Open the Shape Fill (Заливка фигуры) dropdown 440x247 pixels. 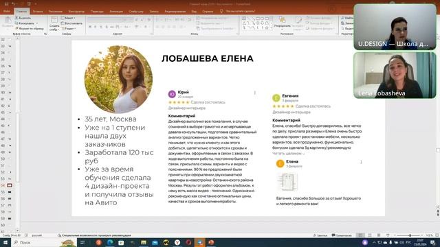(320, 18)
